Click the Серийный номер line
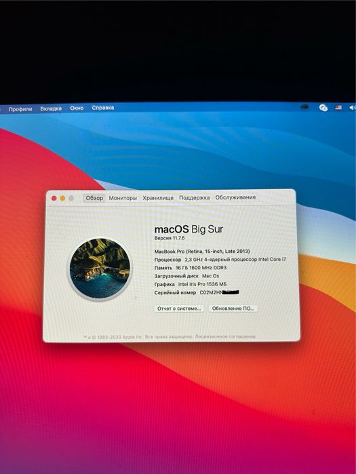356x474 pixels. click(197, 293)
